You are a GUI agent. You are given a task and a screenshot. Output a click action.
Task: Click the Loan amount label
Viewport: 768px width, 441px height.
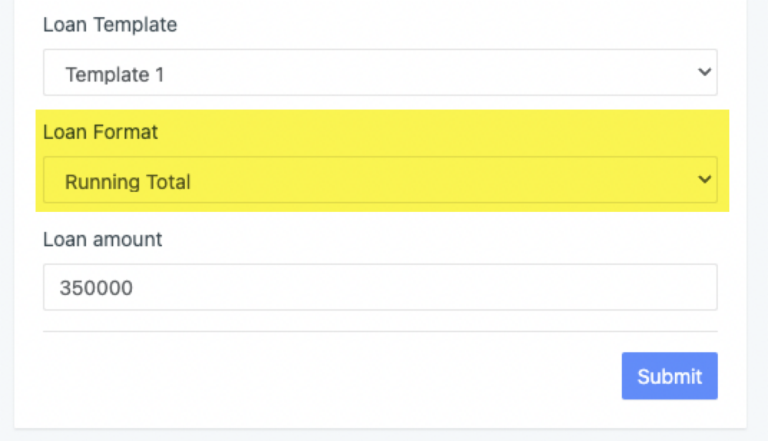tap(102, 239)
